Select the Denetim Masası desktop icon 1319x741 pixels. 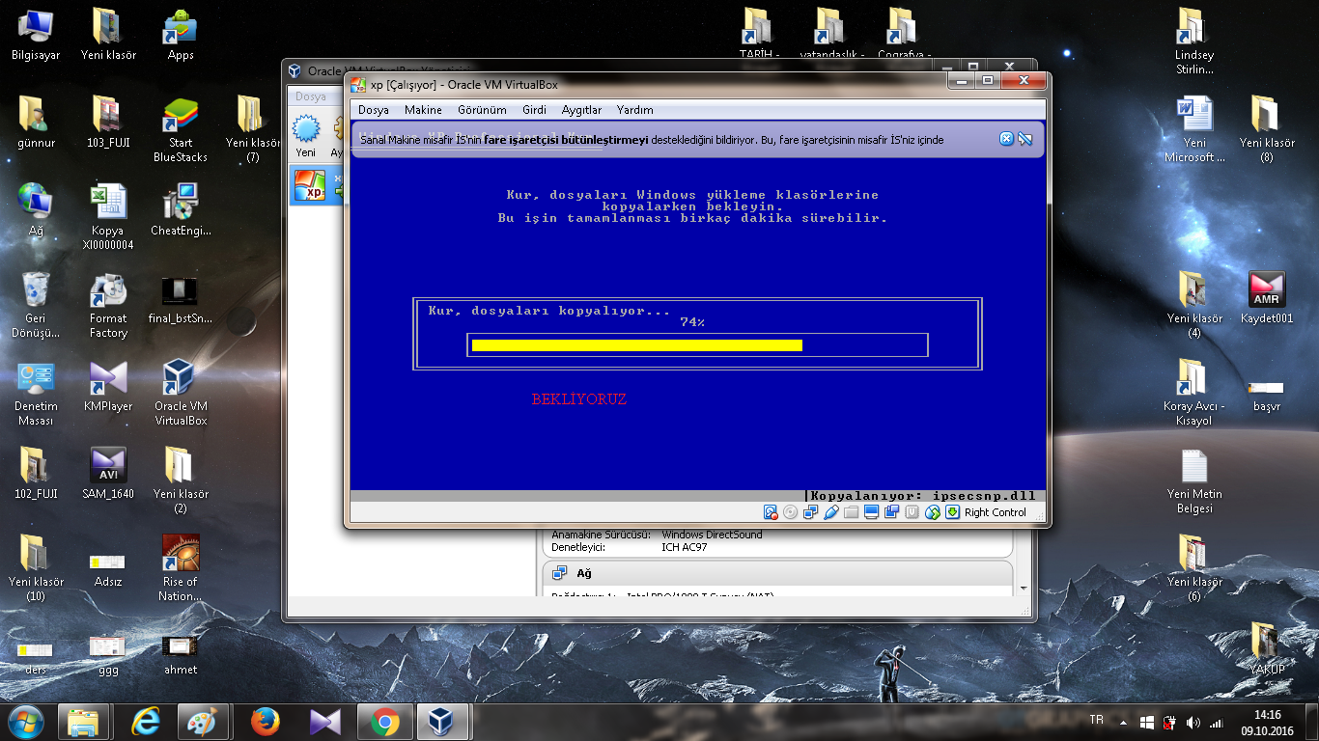(36, 393)
